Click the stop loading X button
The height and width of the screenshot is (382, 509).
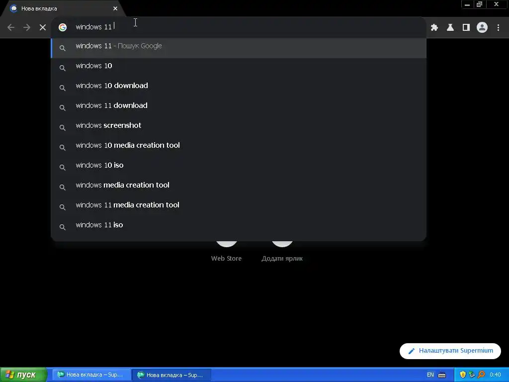pyautogui.click(x=43, y=28)
